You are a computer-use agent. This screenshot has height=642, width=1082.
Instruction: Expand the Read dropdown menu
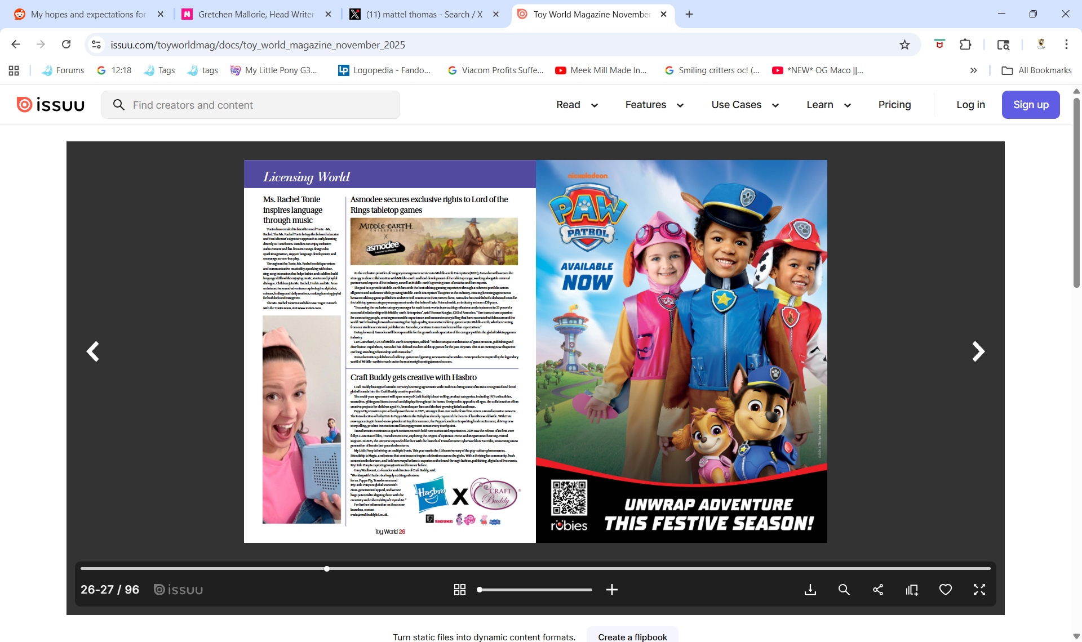tap(577, 105)
